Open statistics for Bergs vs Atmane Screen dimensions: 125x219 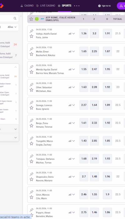(x=70, y=123)
